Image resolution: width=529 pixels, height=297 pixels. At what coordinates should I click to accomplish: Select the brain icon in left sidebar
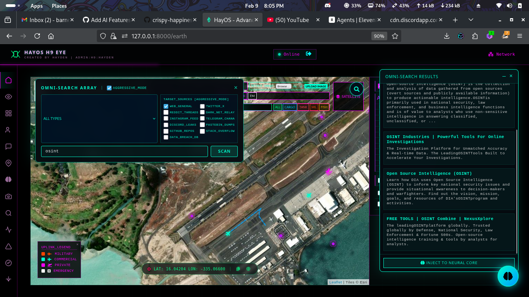tap(9, 180)
